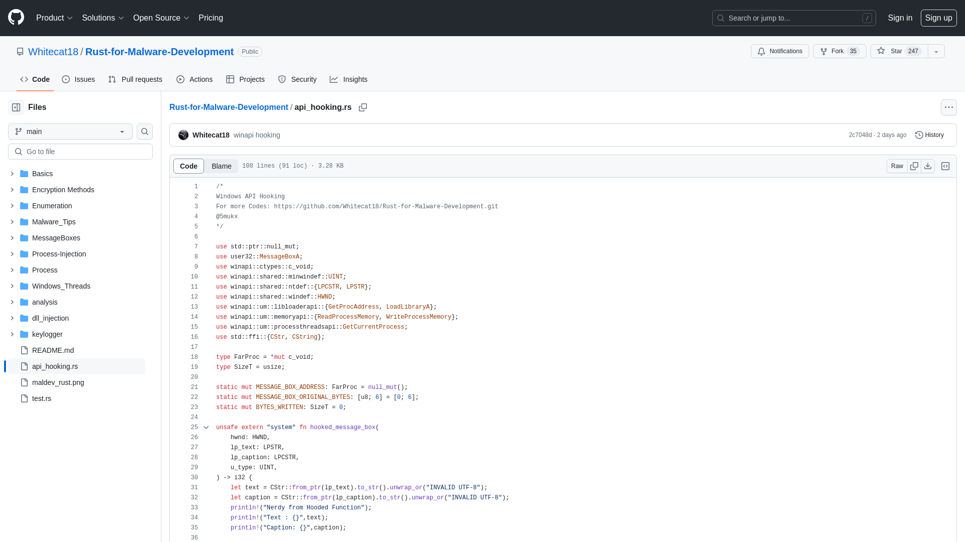
Task: Open the more file actions ellipsis menu
Action: pyautogui.click(x=949, y=107)
